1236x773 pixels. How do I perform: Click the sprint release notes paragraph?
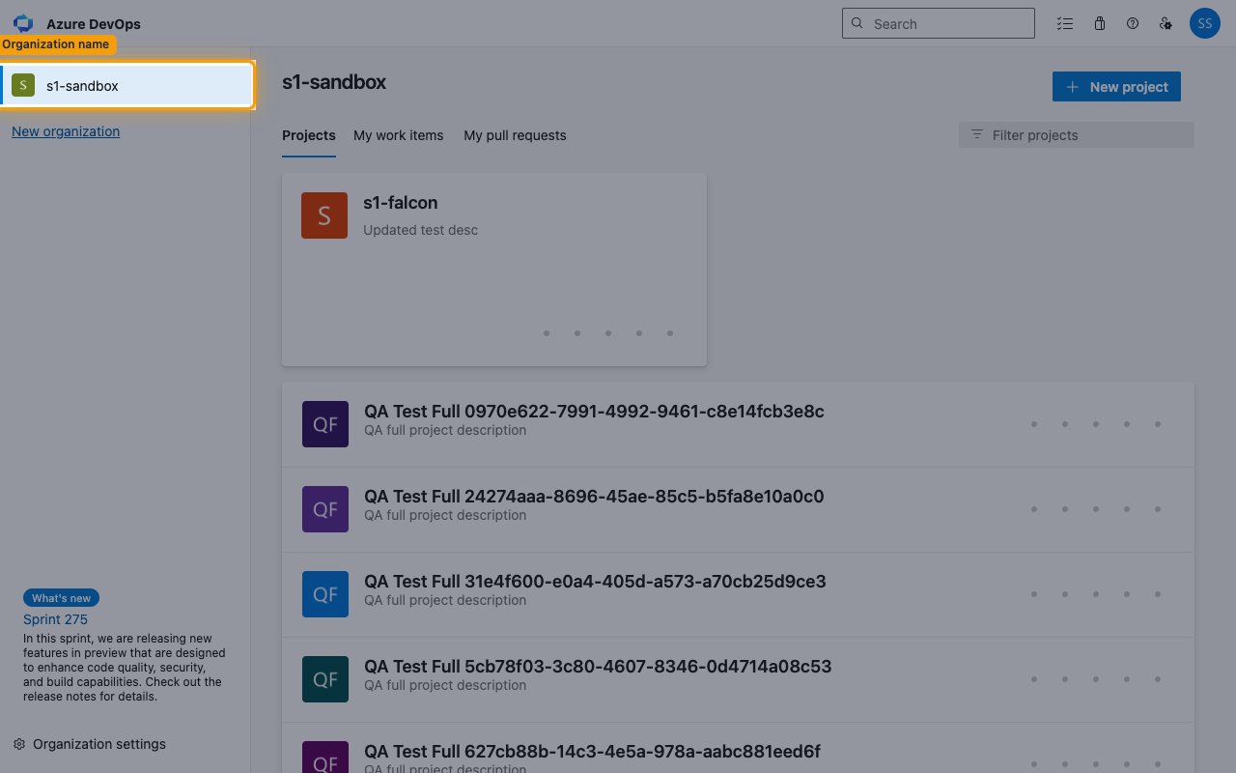tap(123, 668)
